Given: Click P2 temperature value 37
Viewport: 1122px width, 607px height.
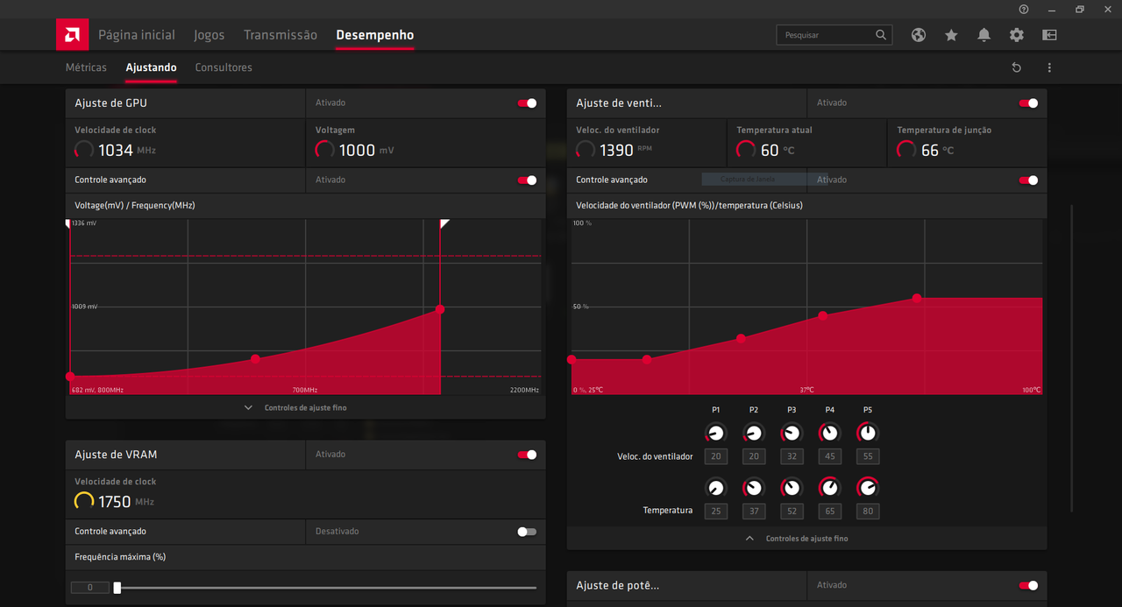Looking at the screenshot, I should point(754,511).
